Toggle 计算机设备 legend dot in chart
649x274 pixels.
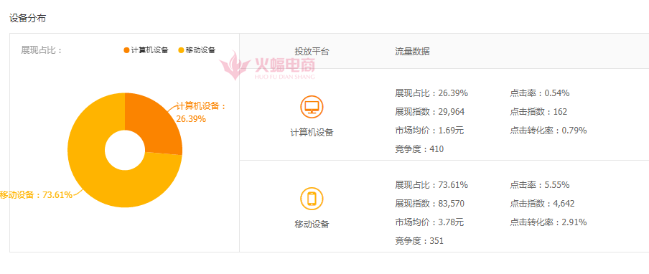tap(126, 50)
